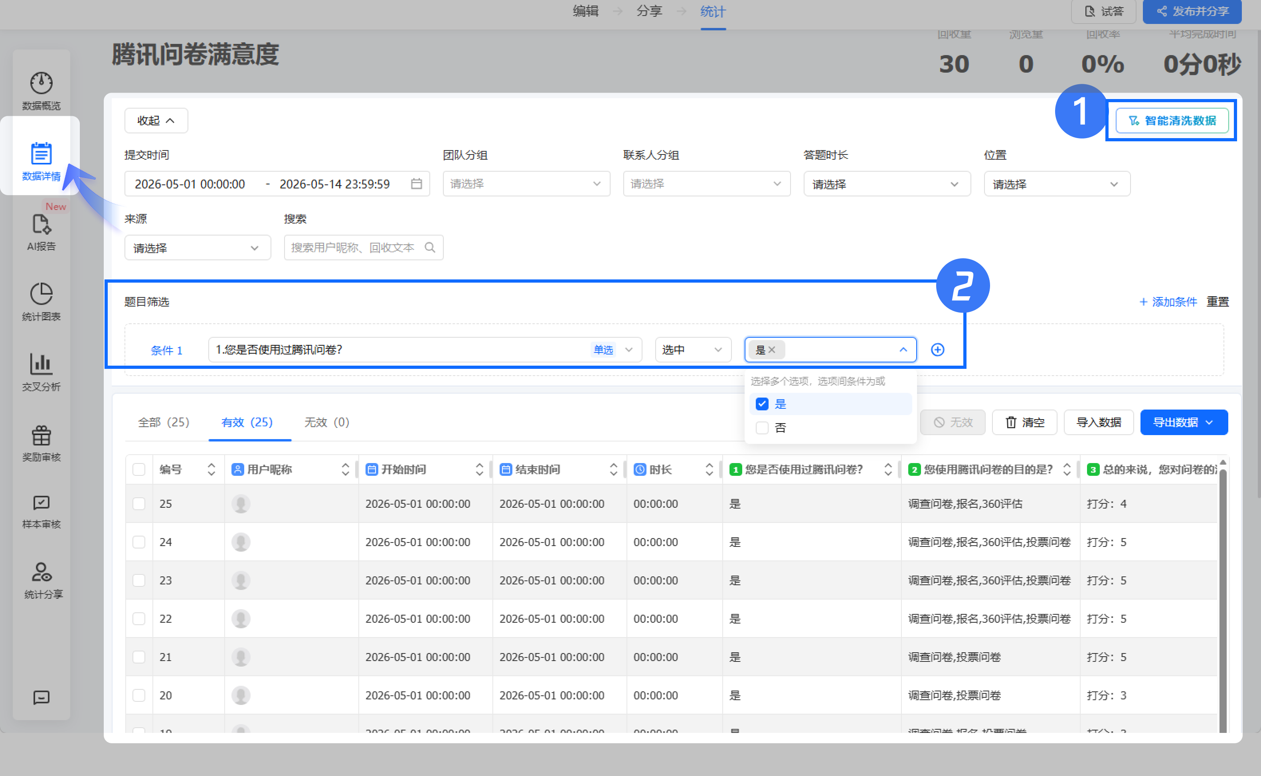Select the checkbox for row 24

(x=138, y=542)
